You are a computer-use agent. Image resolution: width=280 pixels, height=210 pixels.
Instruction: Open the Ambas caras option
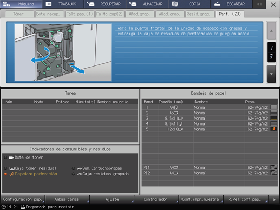[x=67, y=199]
